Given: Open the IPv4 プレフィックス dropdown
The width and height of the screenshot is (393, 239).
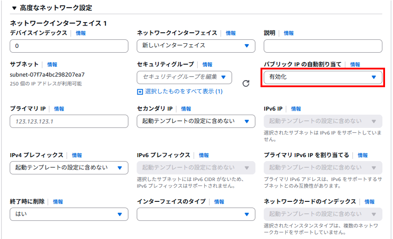Looking at the screenshot, I should click(x=69, y=168).
